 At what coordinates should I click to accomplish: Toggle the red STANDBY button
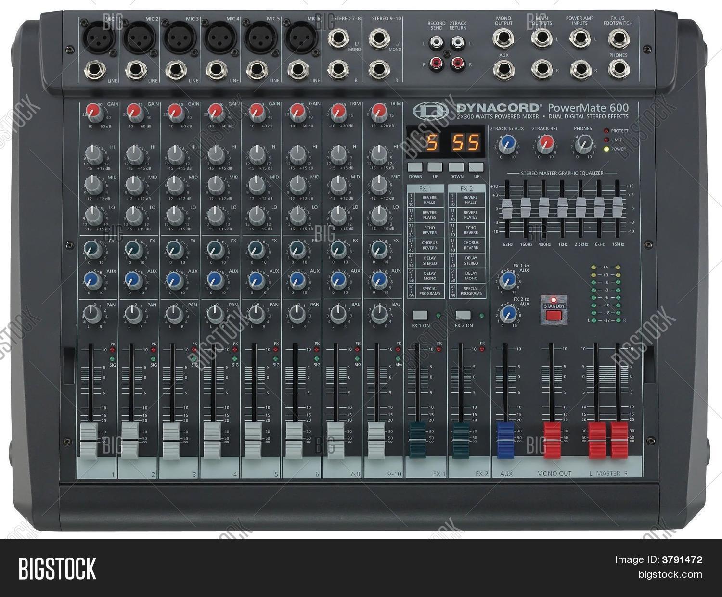pos(554,316)
